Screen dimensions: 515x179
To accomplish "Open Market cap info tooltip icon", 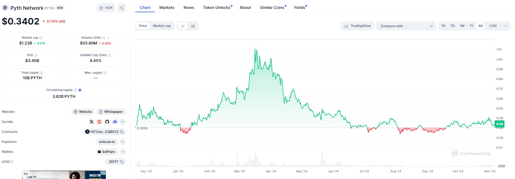I will tap(41, 38).
